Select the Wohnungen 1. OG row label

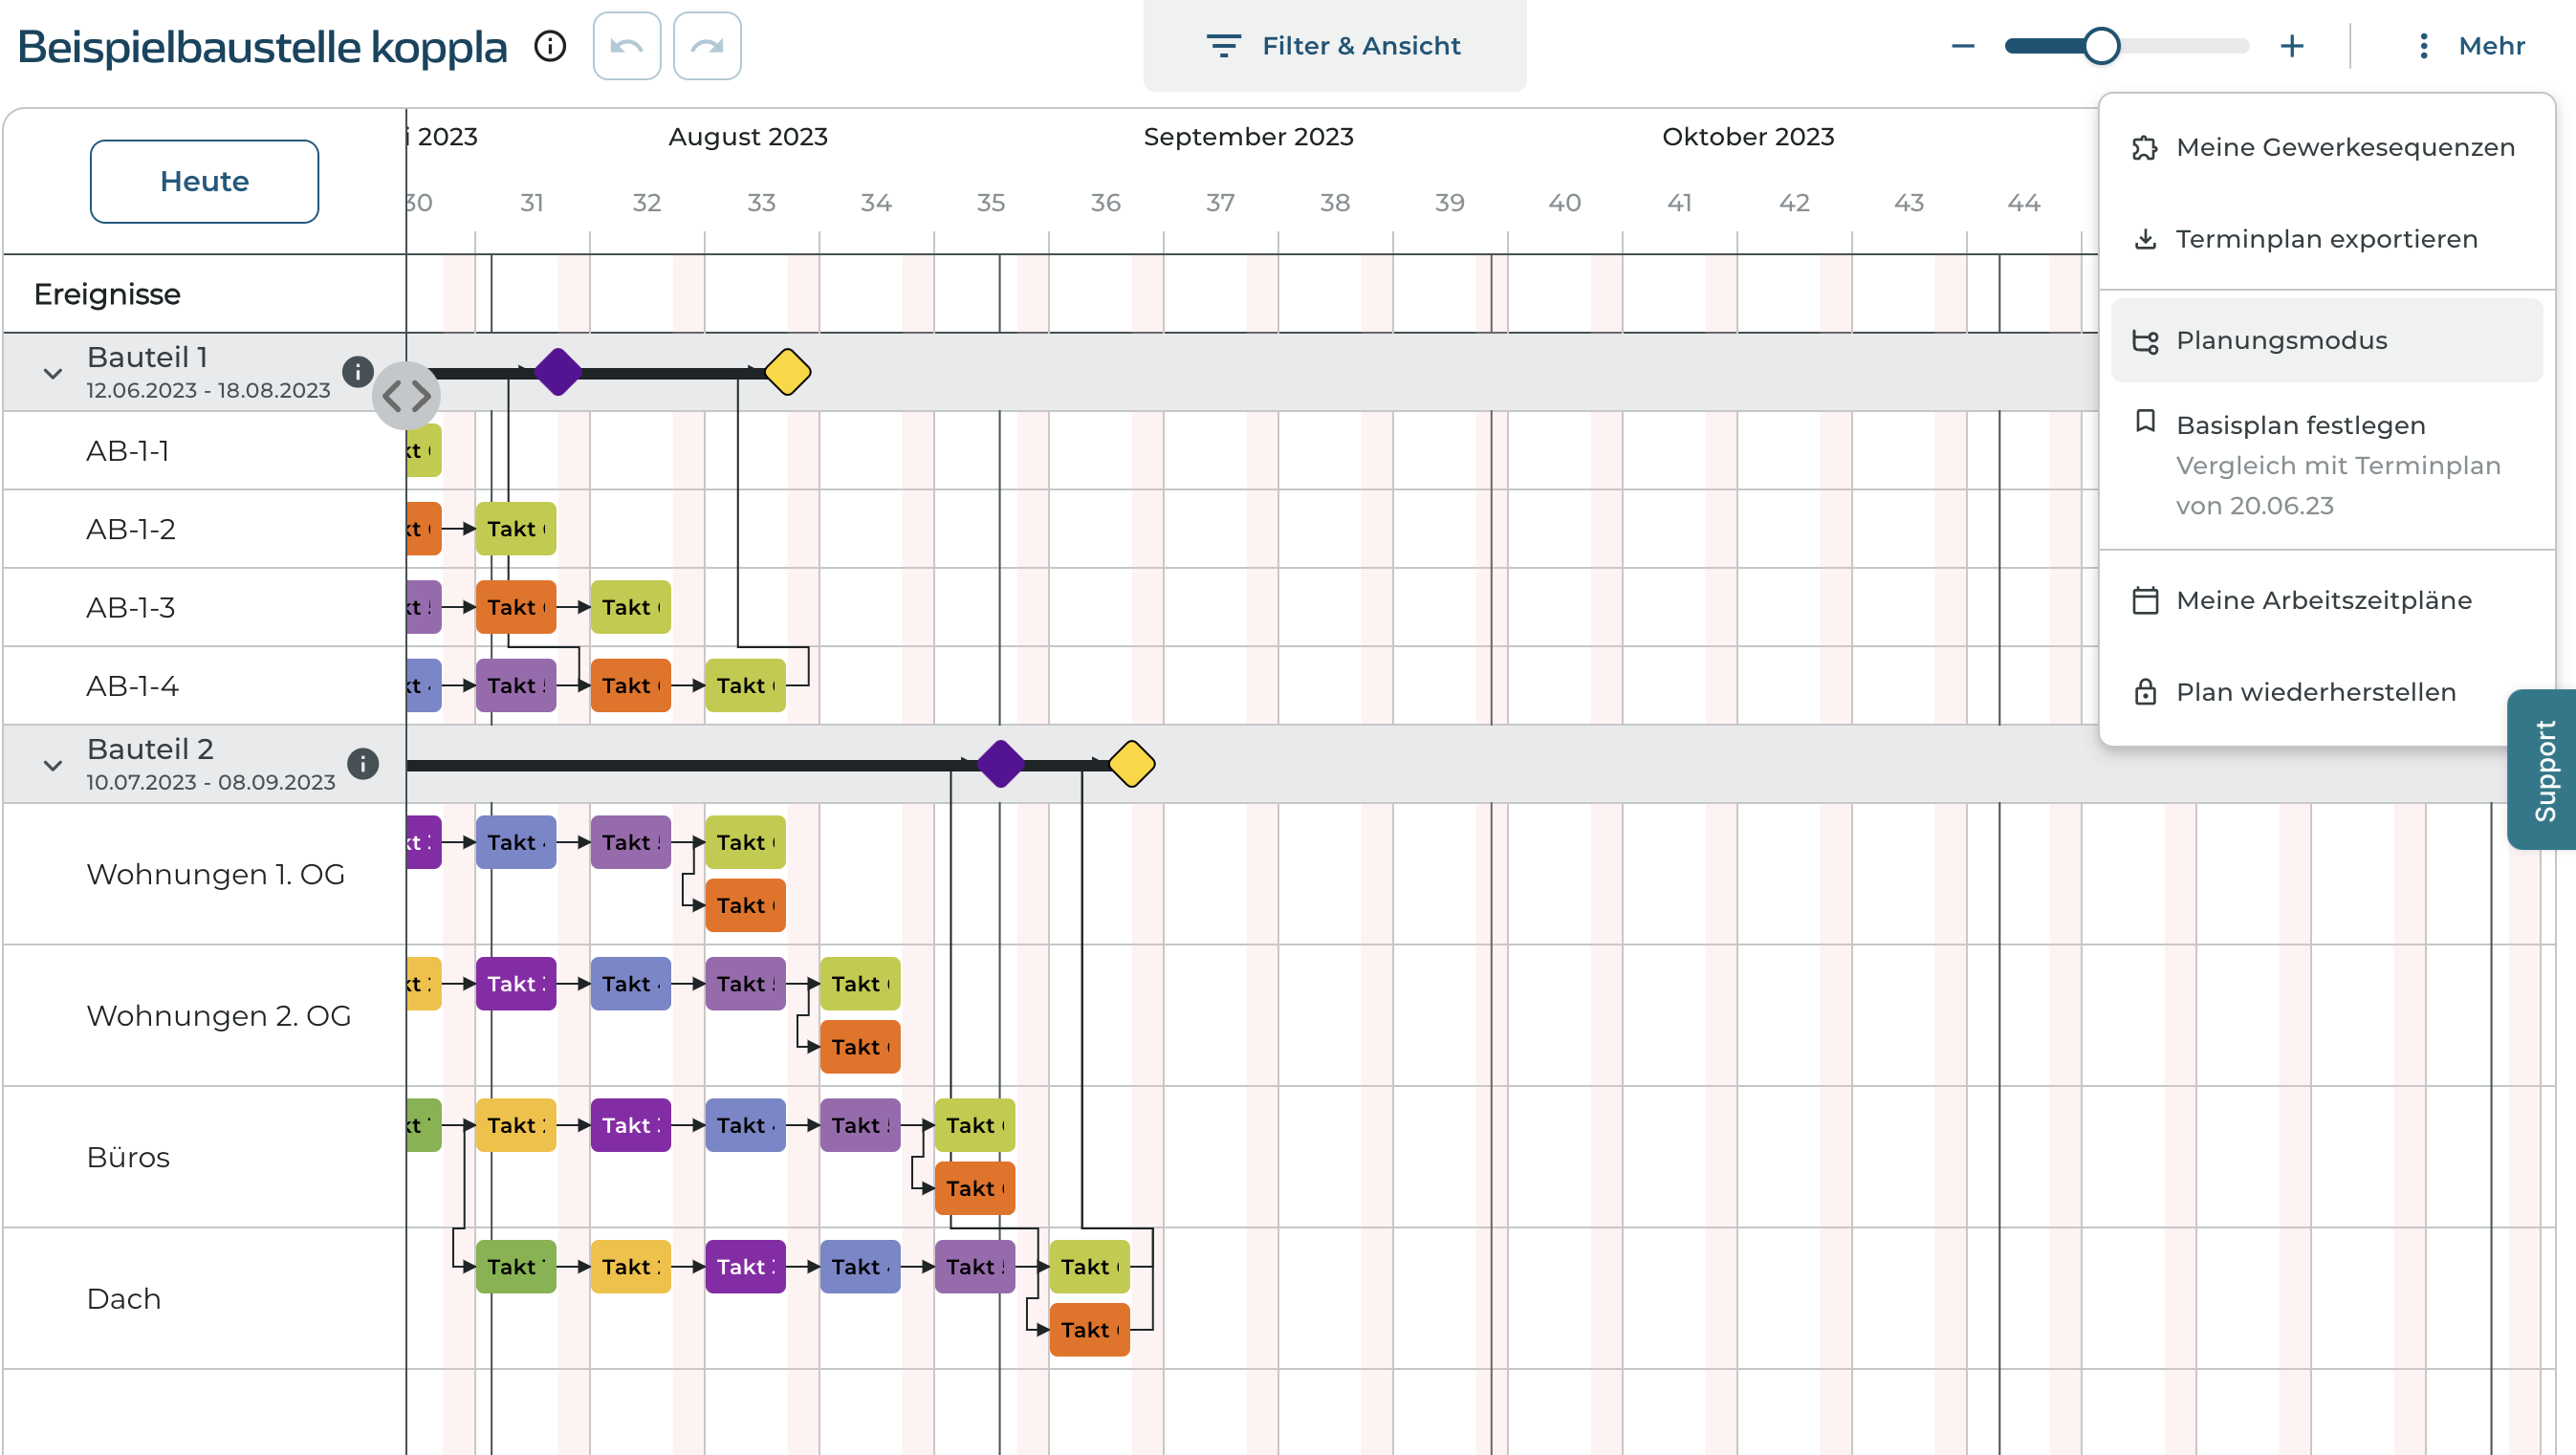click(x=216, y=875)
